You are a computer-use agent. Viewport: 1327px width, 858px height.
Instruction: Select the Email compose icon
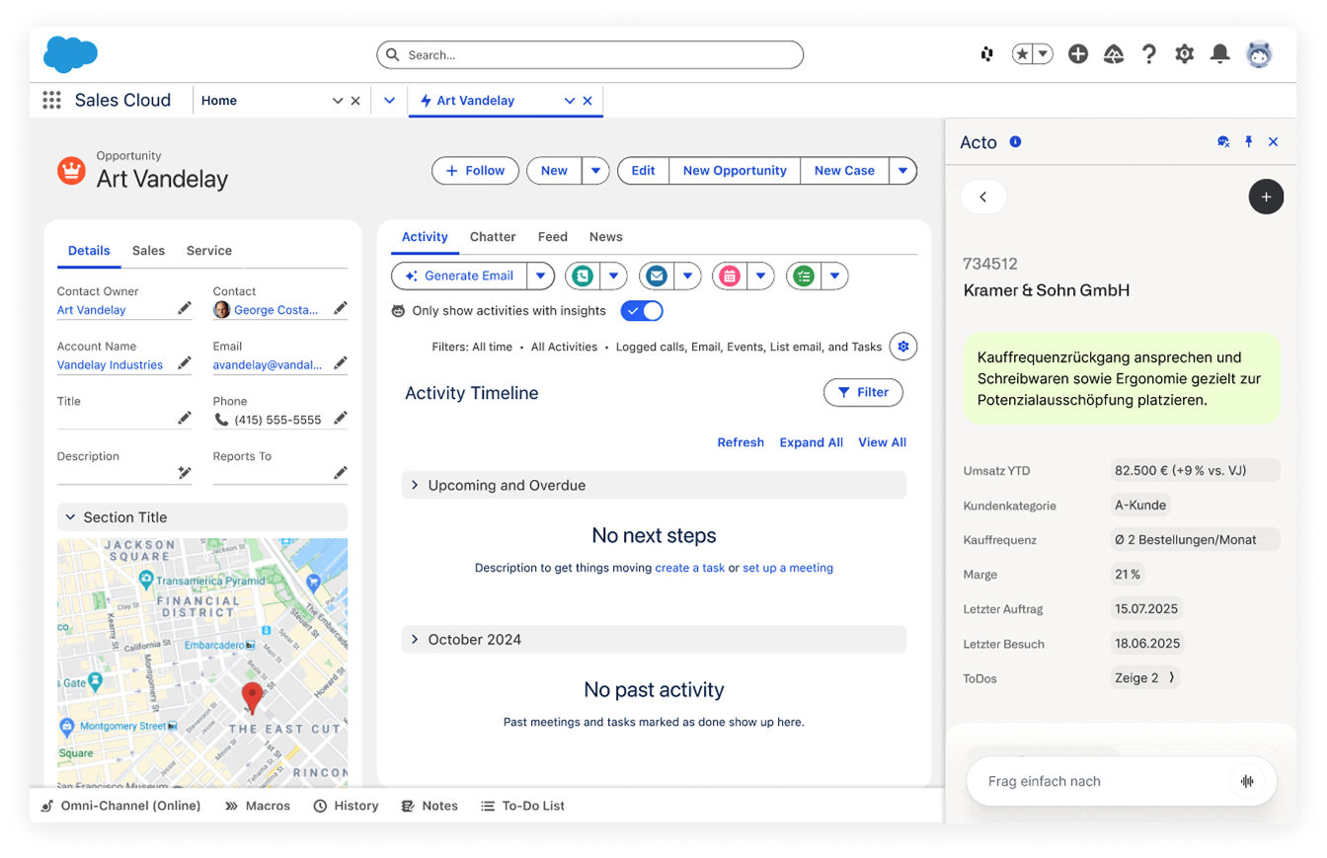(x=656, y=275)
